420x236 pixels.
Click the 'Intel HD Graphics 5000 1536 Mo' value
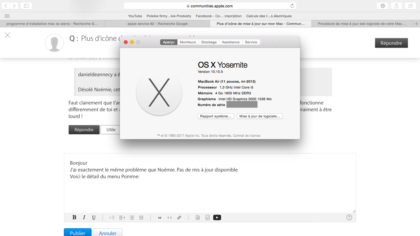pos(245,99)
